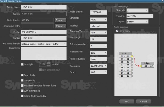The height and width of the screenshot is (107, 164).
Task: Click the Video bitrate input field
Action: coord(98,12)
